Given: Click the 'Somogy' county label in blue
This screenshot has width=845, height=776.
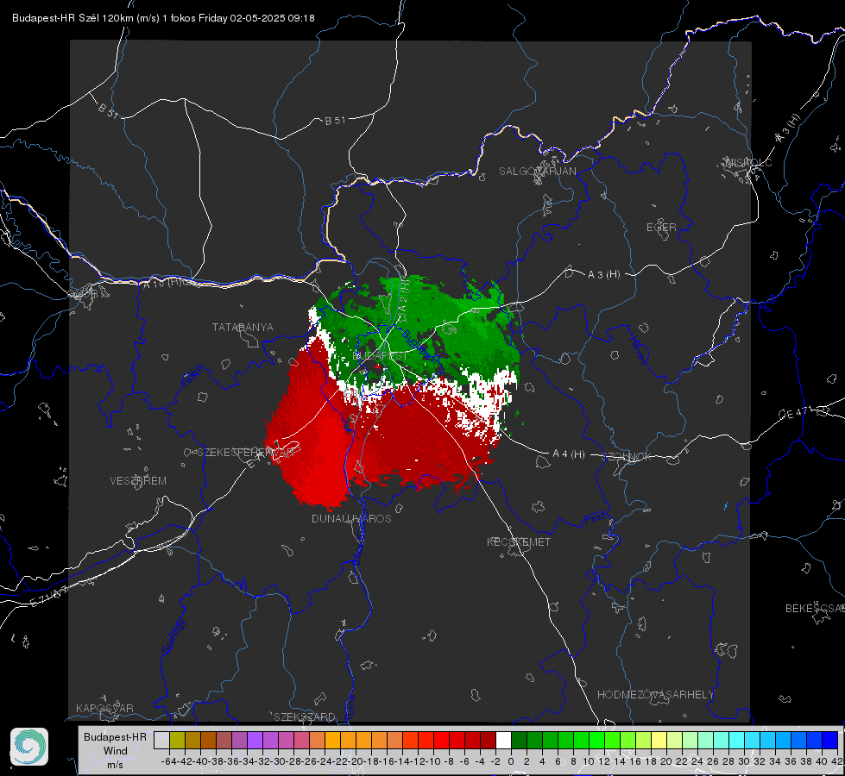Looking at the screenshot, I should (x=173, y=635).
